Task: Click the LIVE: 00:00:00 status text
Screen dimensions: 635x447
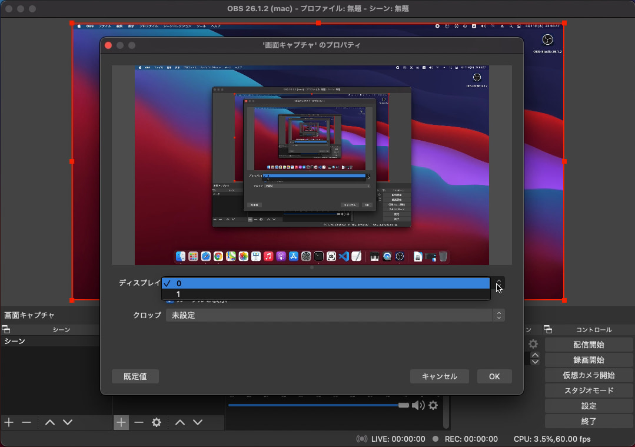Action: [398, 439]
